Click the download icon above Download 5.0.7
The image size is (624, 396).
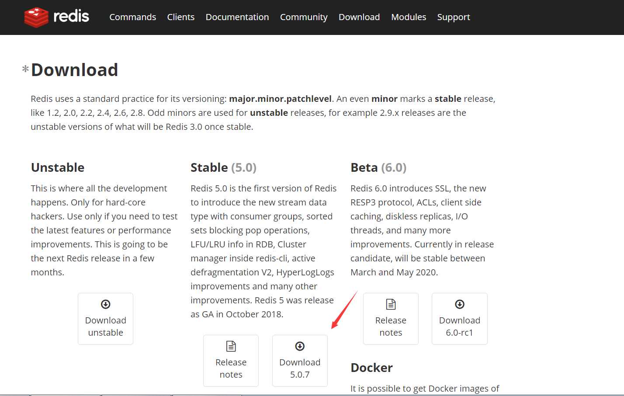pyautogui.click(x=300, y=346)
